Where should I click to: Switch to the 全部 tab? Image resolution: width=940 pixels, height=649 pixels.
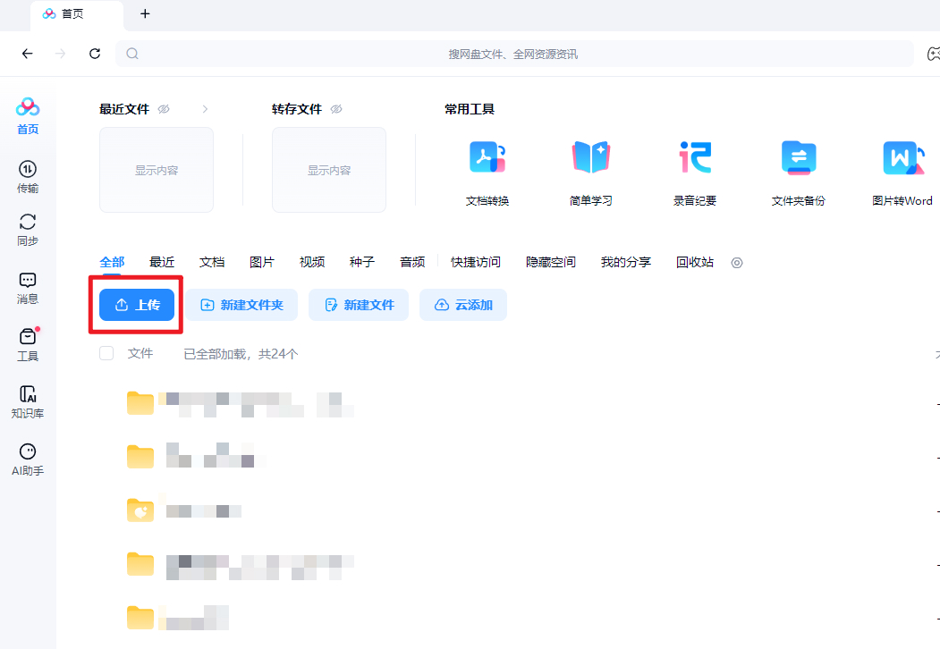click(x=112, y=262)
